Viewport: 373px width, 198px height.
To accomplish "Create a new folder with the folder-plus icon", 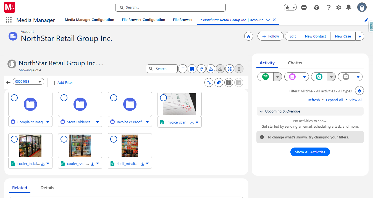I will pos(229,82).
